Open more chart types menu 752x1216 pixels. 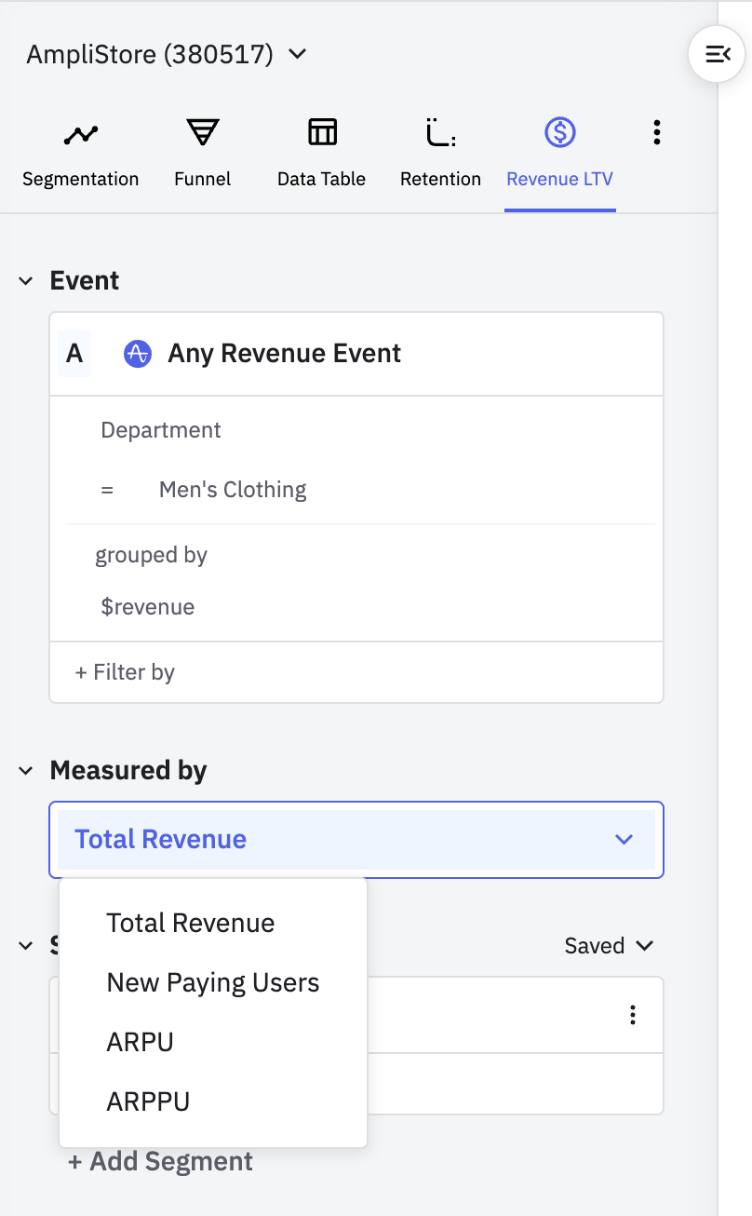pyautogui.click(x=657, y=133)
